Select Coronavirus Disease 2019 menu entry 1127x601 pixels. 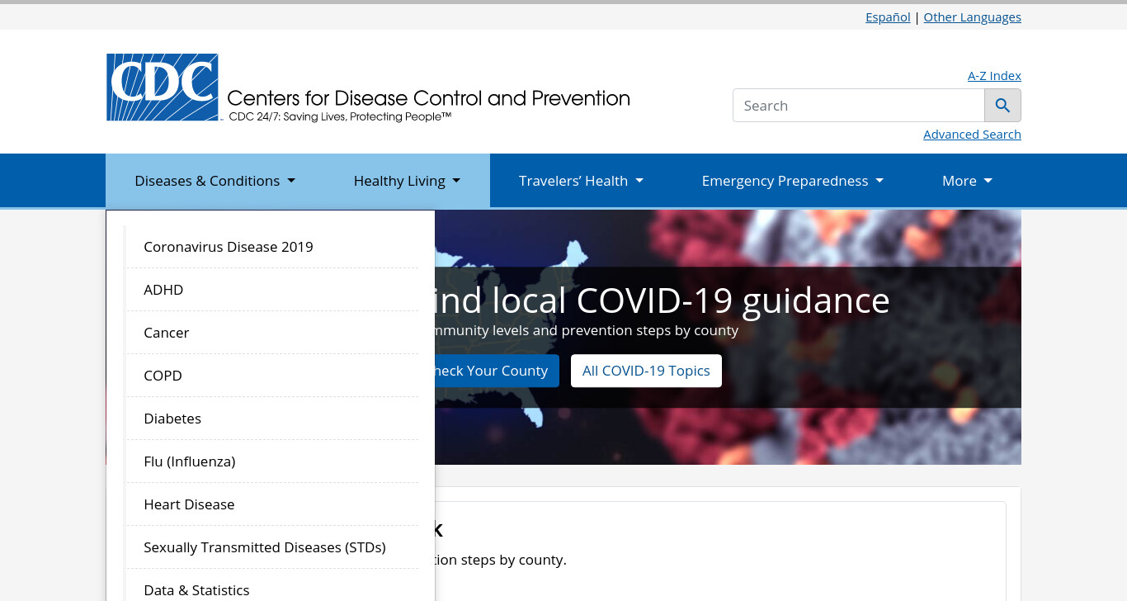point(272,247)
